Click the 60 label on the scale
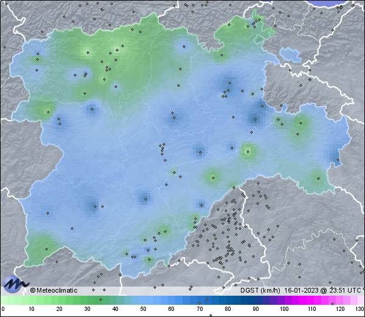365x317 pixels. coord(172,309)
